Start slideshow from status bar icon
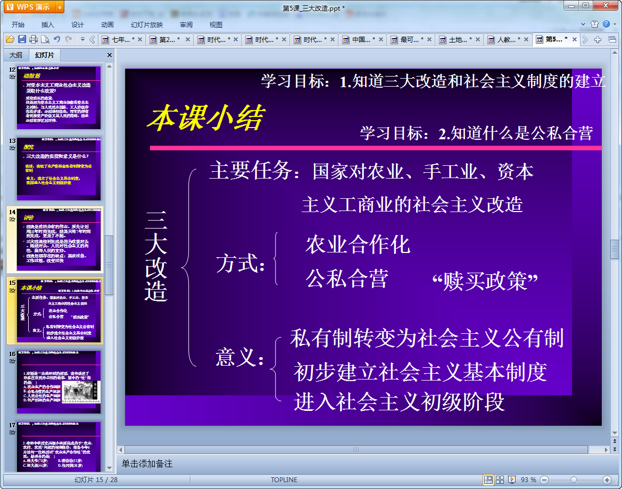The width and height of the screenshot is (622, 489). coord(512,480)
